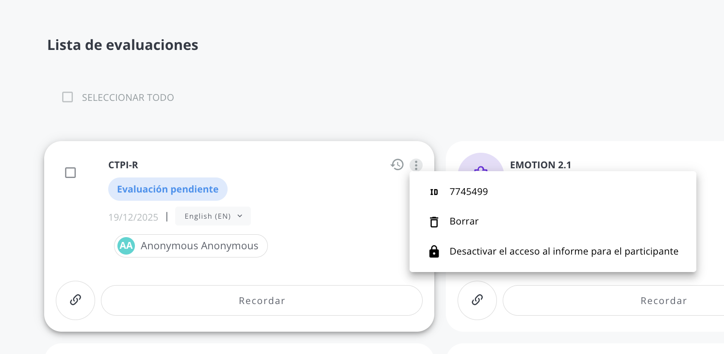Click the three-dot menu on CTPI-R card
The width and height of the screenshot is (724, 354).
(x=416, y=165)
